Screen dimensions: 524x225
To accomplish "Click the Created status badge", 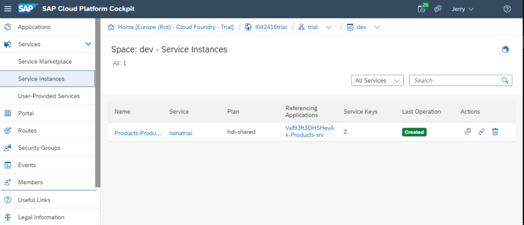I will click(414, 132).
